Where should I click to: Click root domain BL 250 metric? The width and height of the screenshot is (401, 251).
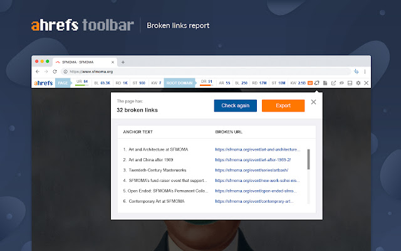(x=241, y=83)
